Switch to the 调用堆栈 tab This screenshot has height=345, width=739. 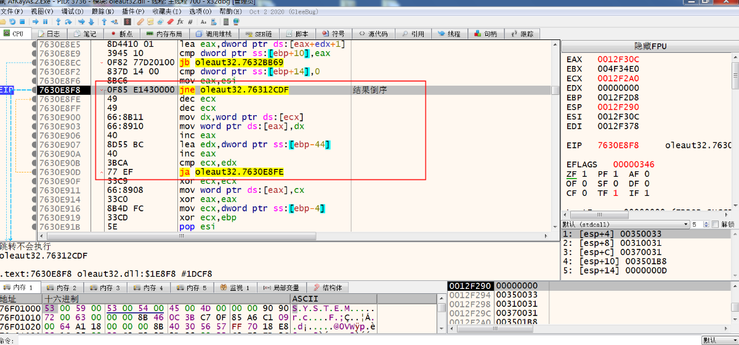pyautogui.click(x=213, y=34)
